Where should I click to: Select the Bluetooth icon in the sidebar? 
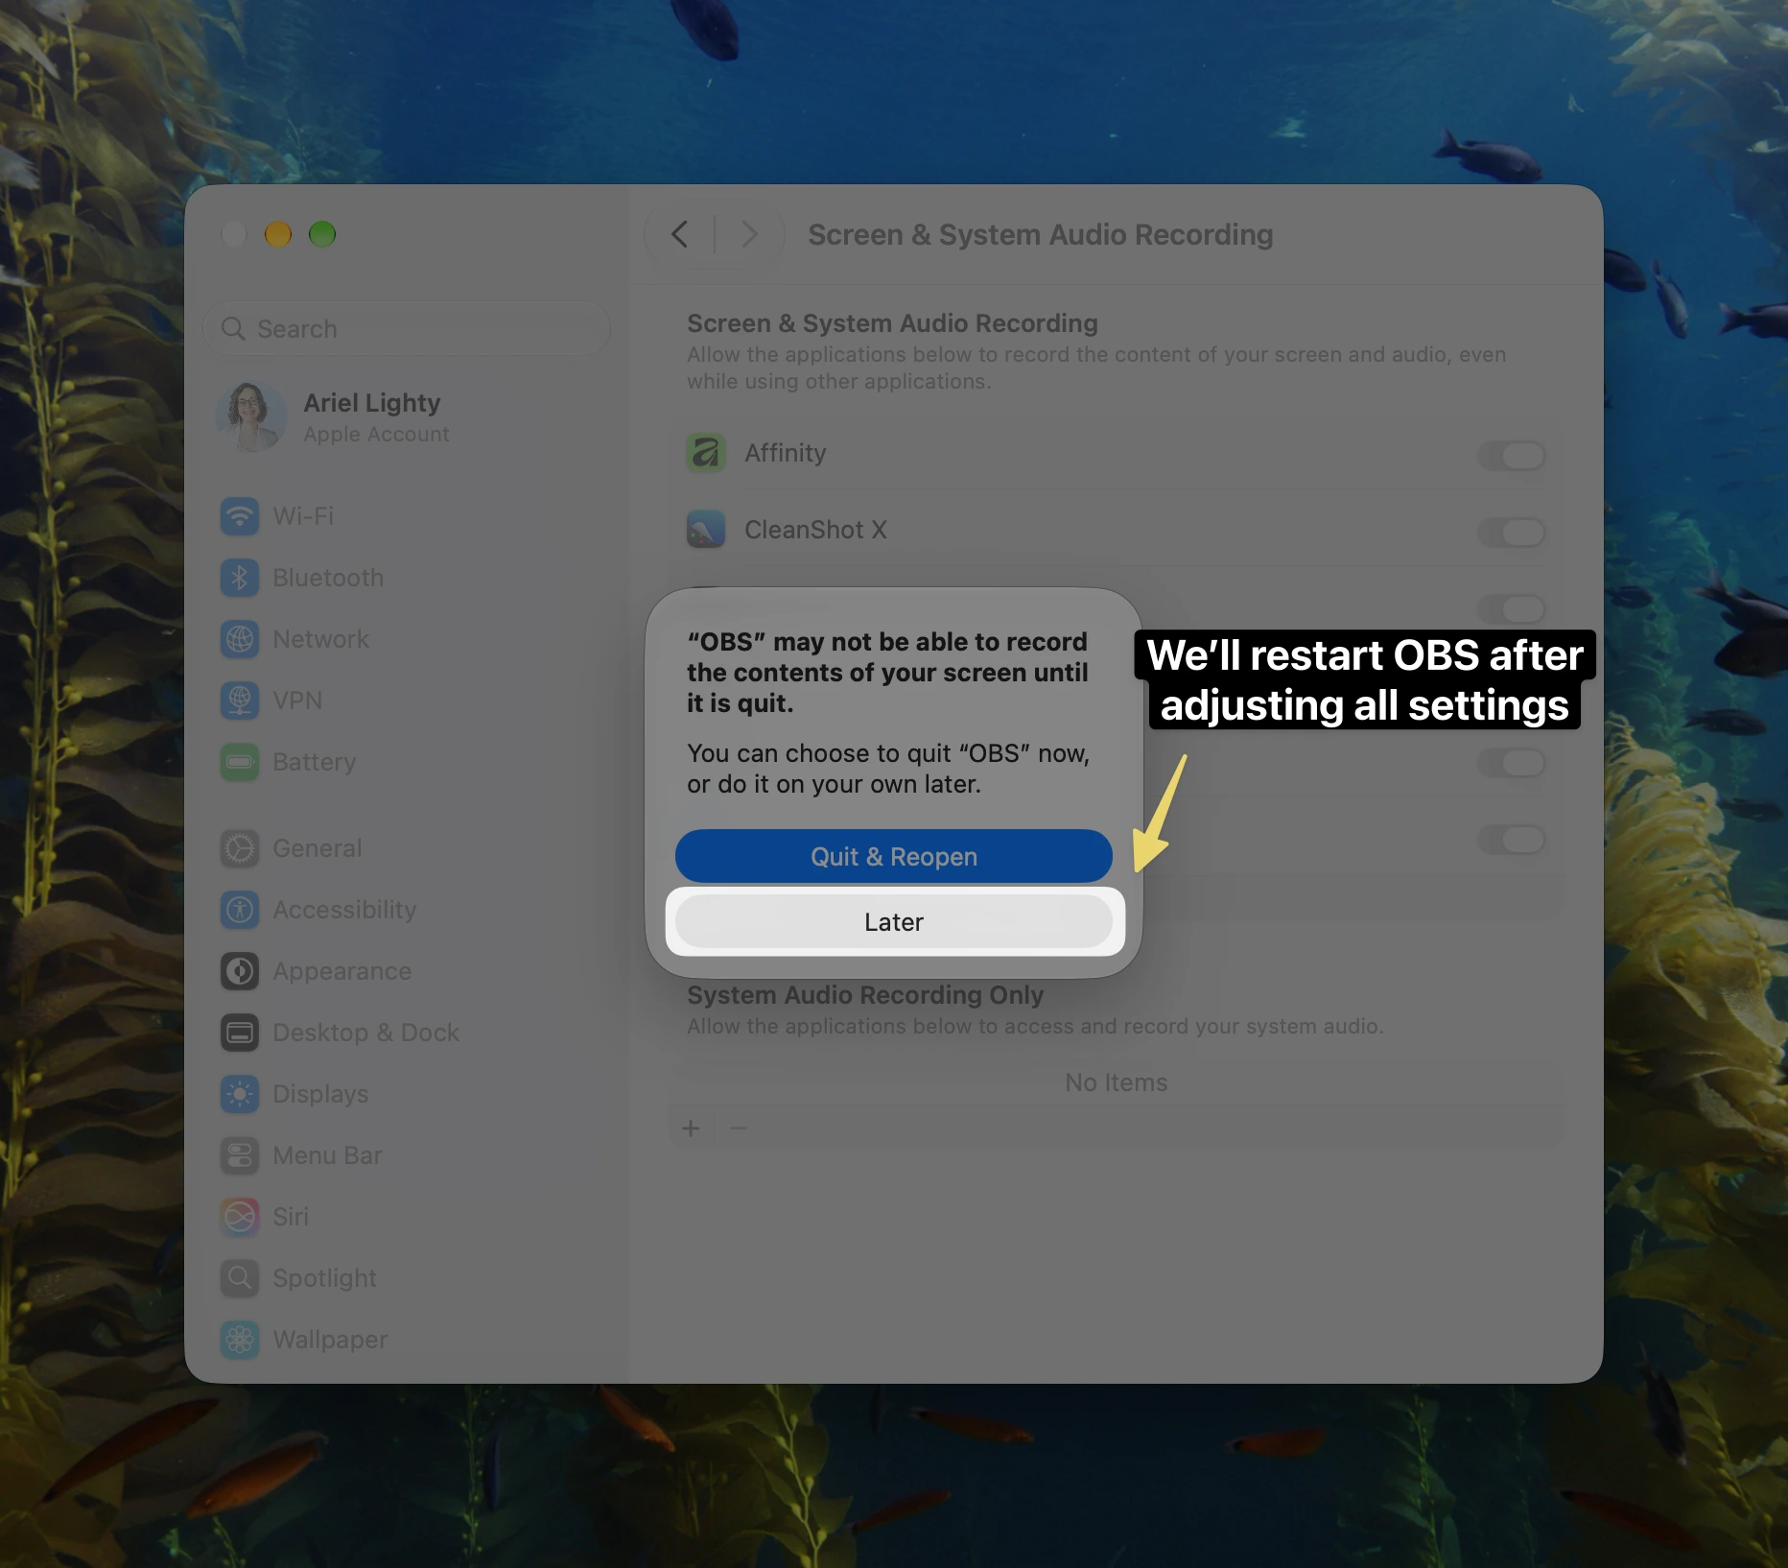point(240,578)
